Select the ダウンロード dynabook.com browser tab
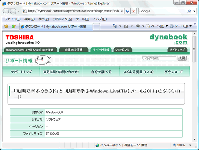 pyautogui.click(x=56, y=27)
